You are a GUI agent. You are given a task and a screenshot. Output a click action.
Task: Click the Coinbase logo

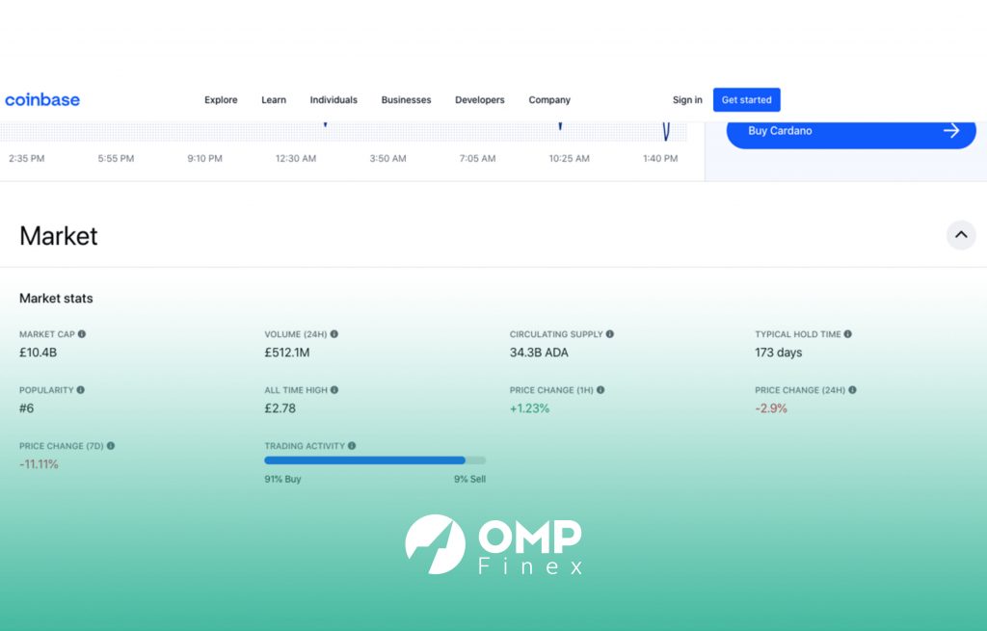point(42,100)
